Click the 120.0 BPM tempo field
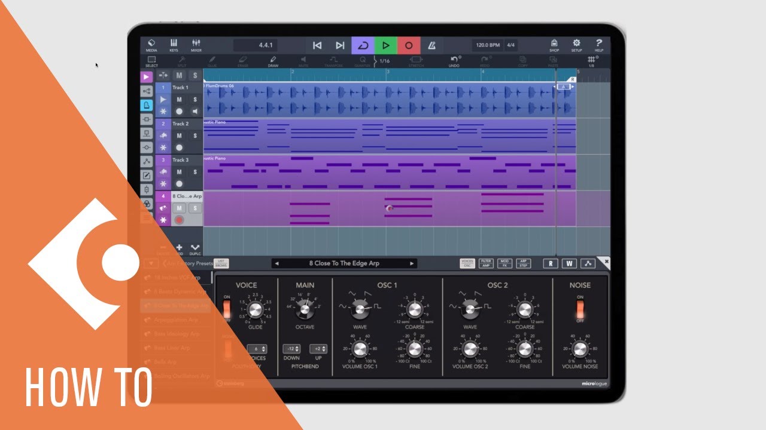 tap(488, 45)
